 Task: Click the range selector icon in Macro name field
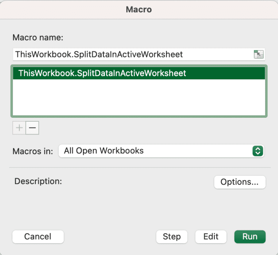tap(259, 54)
